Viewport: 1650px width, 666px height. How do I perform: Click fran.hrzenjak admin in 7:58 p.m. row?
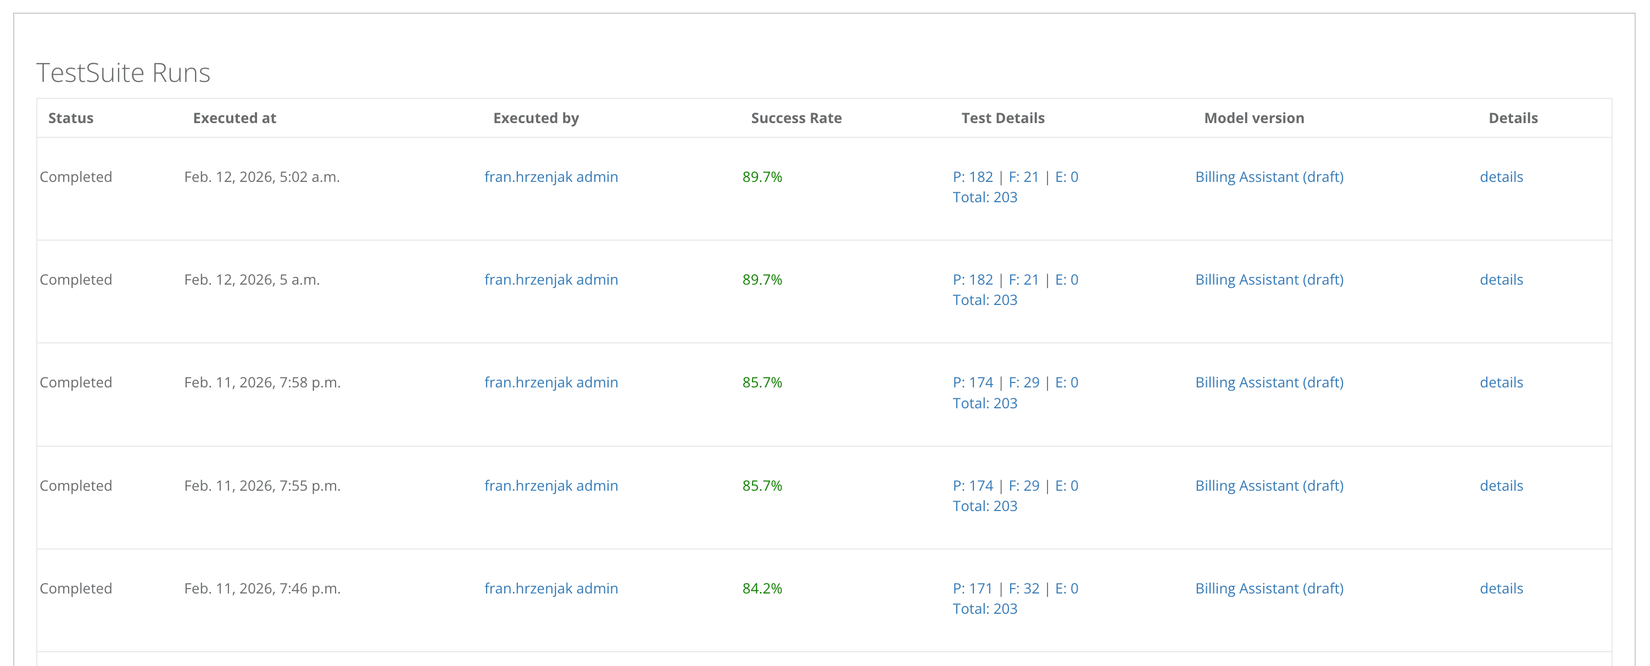point(551,382)
